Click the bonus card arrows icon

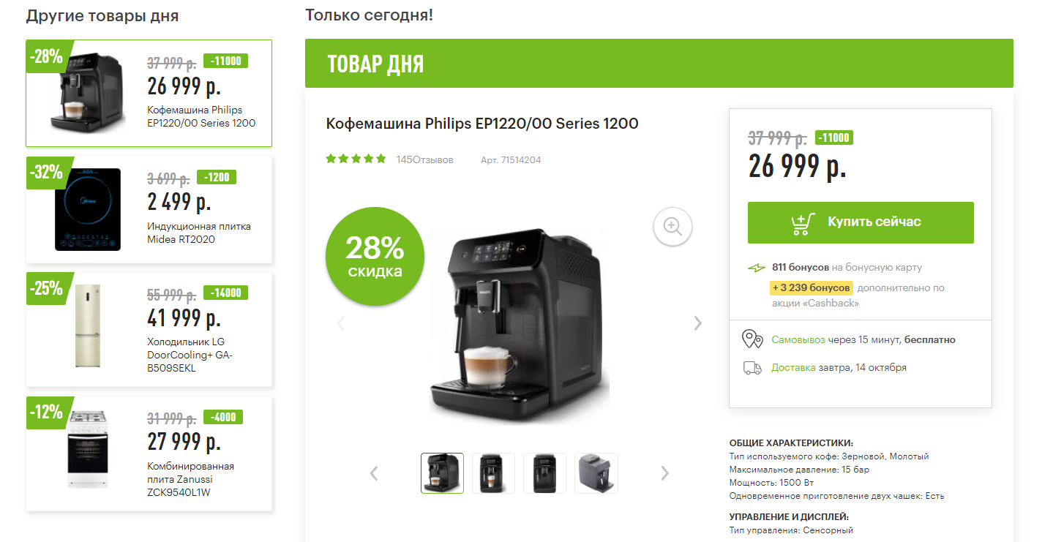[x=757, y=268]
